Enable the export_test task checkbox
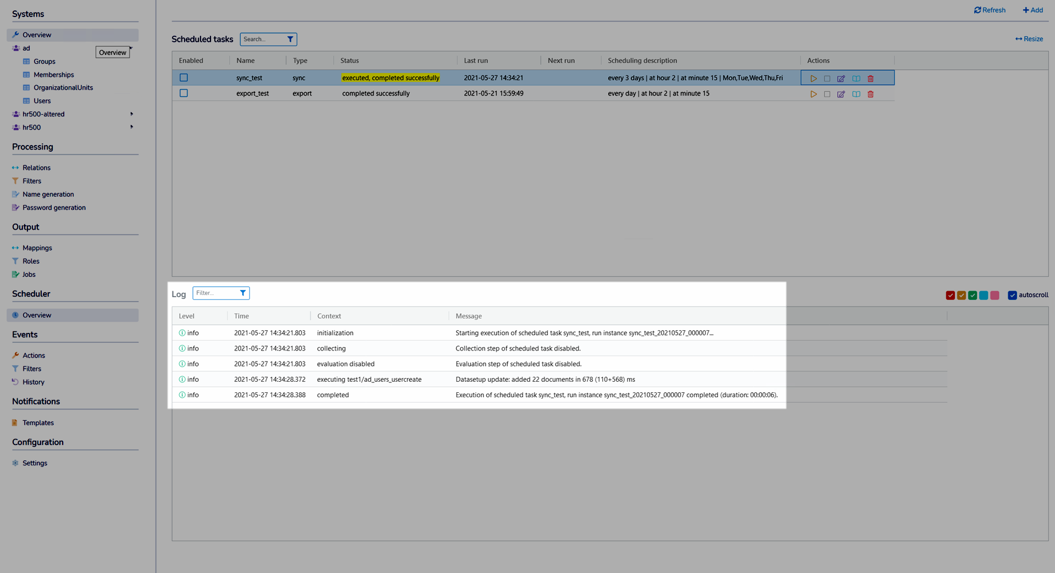1055x573 pixels. click(184, 93)
